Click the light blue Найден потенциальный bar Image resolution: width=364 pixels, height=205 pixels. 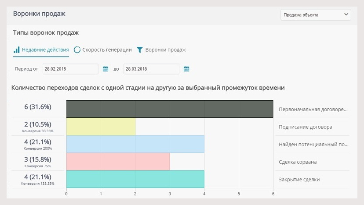pyautogui.click(x=135, y=144)
